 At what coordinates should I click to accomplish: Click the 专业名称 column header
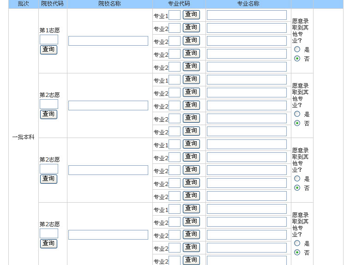click(248, 4)
